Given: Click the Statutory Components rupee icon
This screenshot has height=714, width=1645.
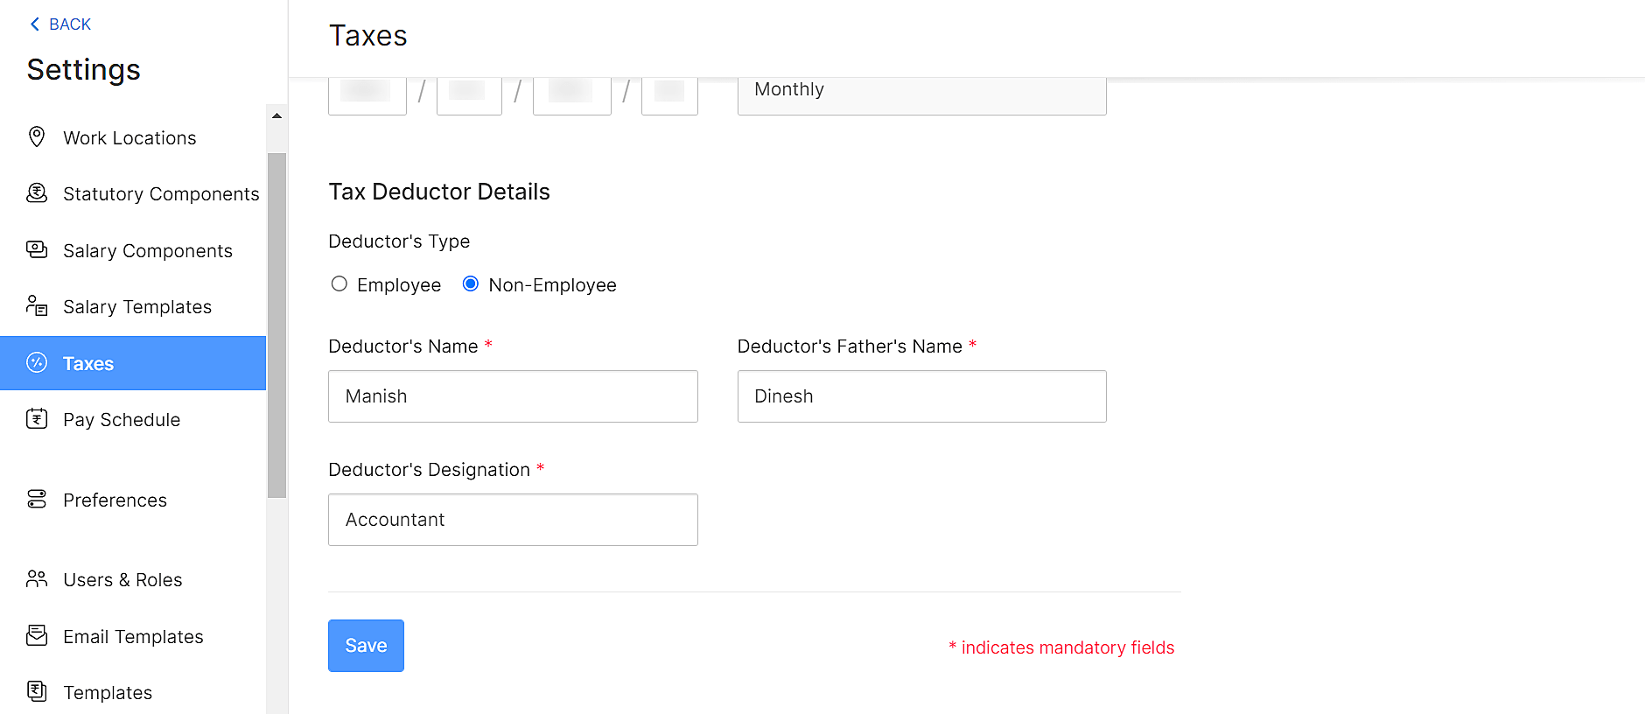Looking at the screenshot, I should pyautogui.click(x=37, y=193).
